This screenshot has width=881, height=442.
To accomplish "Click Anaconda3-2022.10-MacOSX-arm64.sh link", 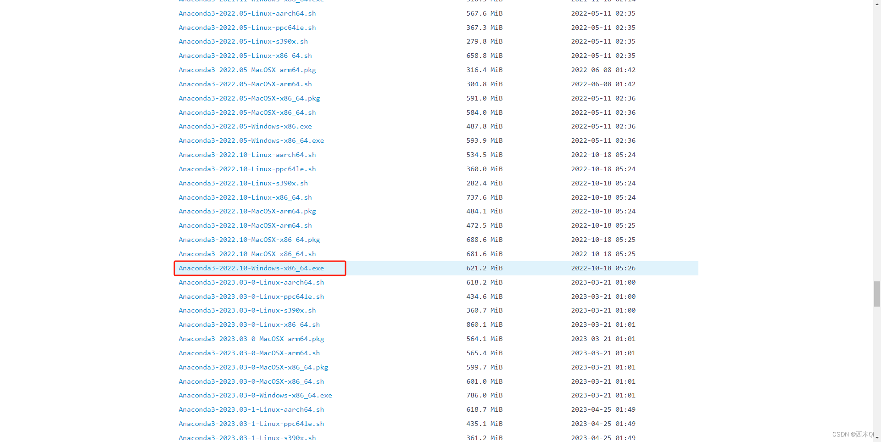I will [x=245, y=225].
